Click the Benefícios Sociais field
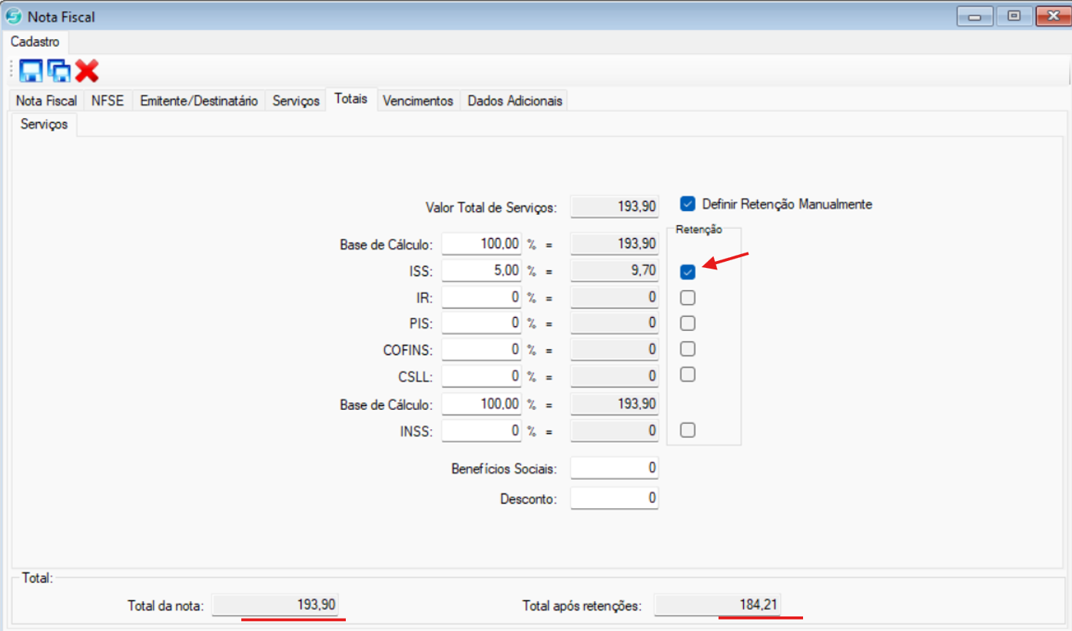This screenshot has width=1072, height=631. 614,467
